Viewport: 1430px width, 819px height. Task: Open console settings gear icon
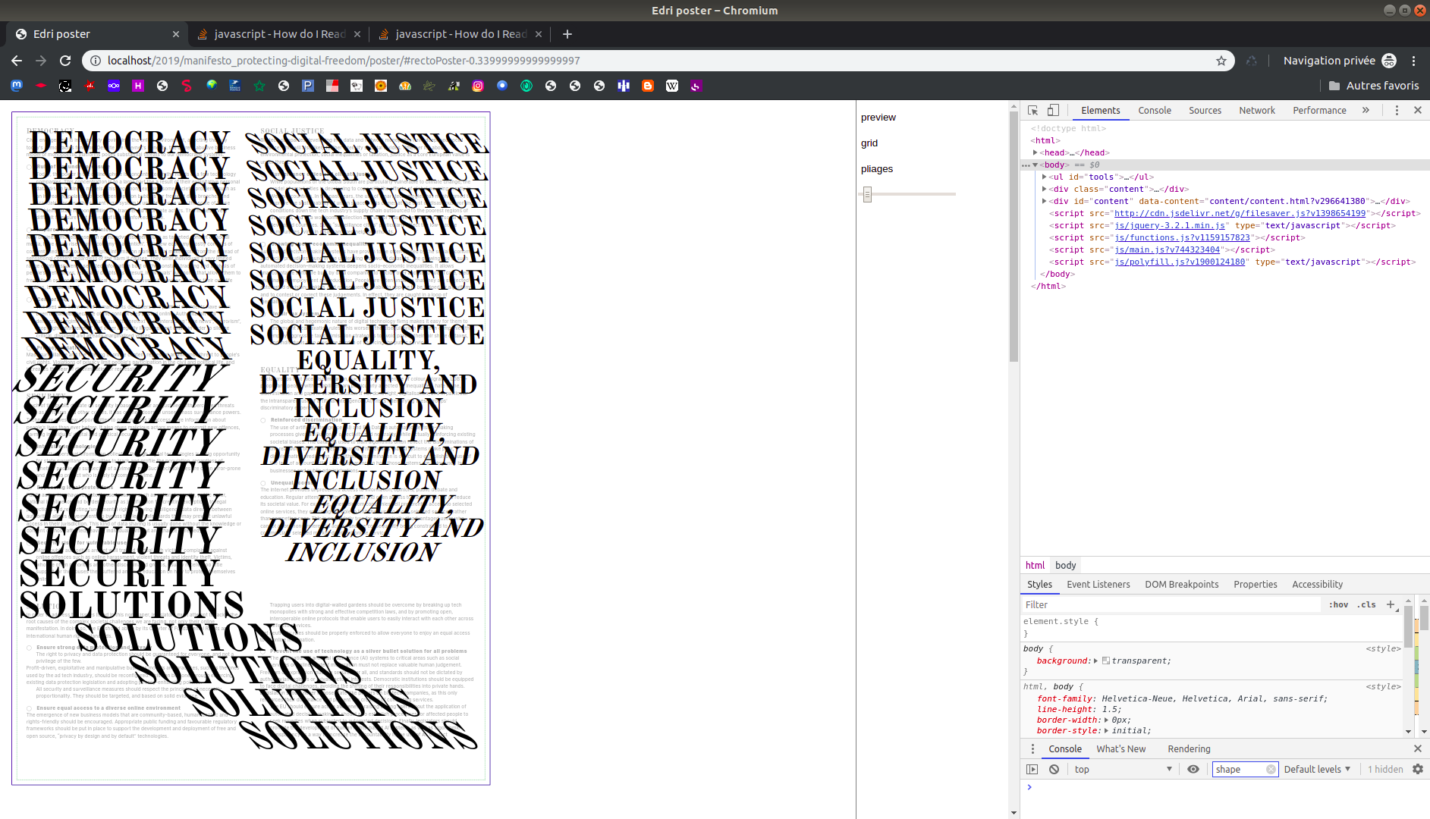(1417, 769)
